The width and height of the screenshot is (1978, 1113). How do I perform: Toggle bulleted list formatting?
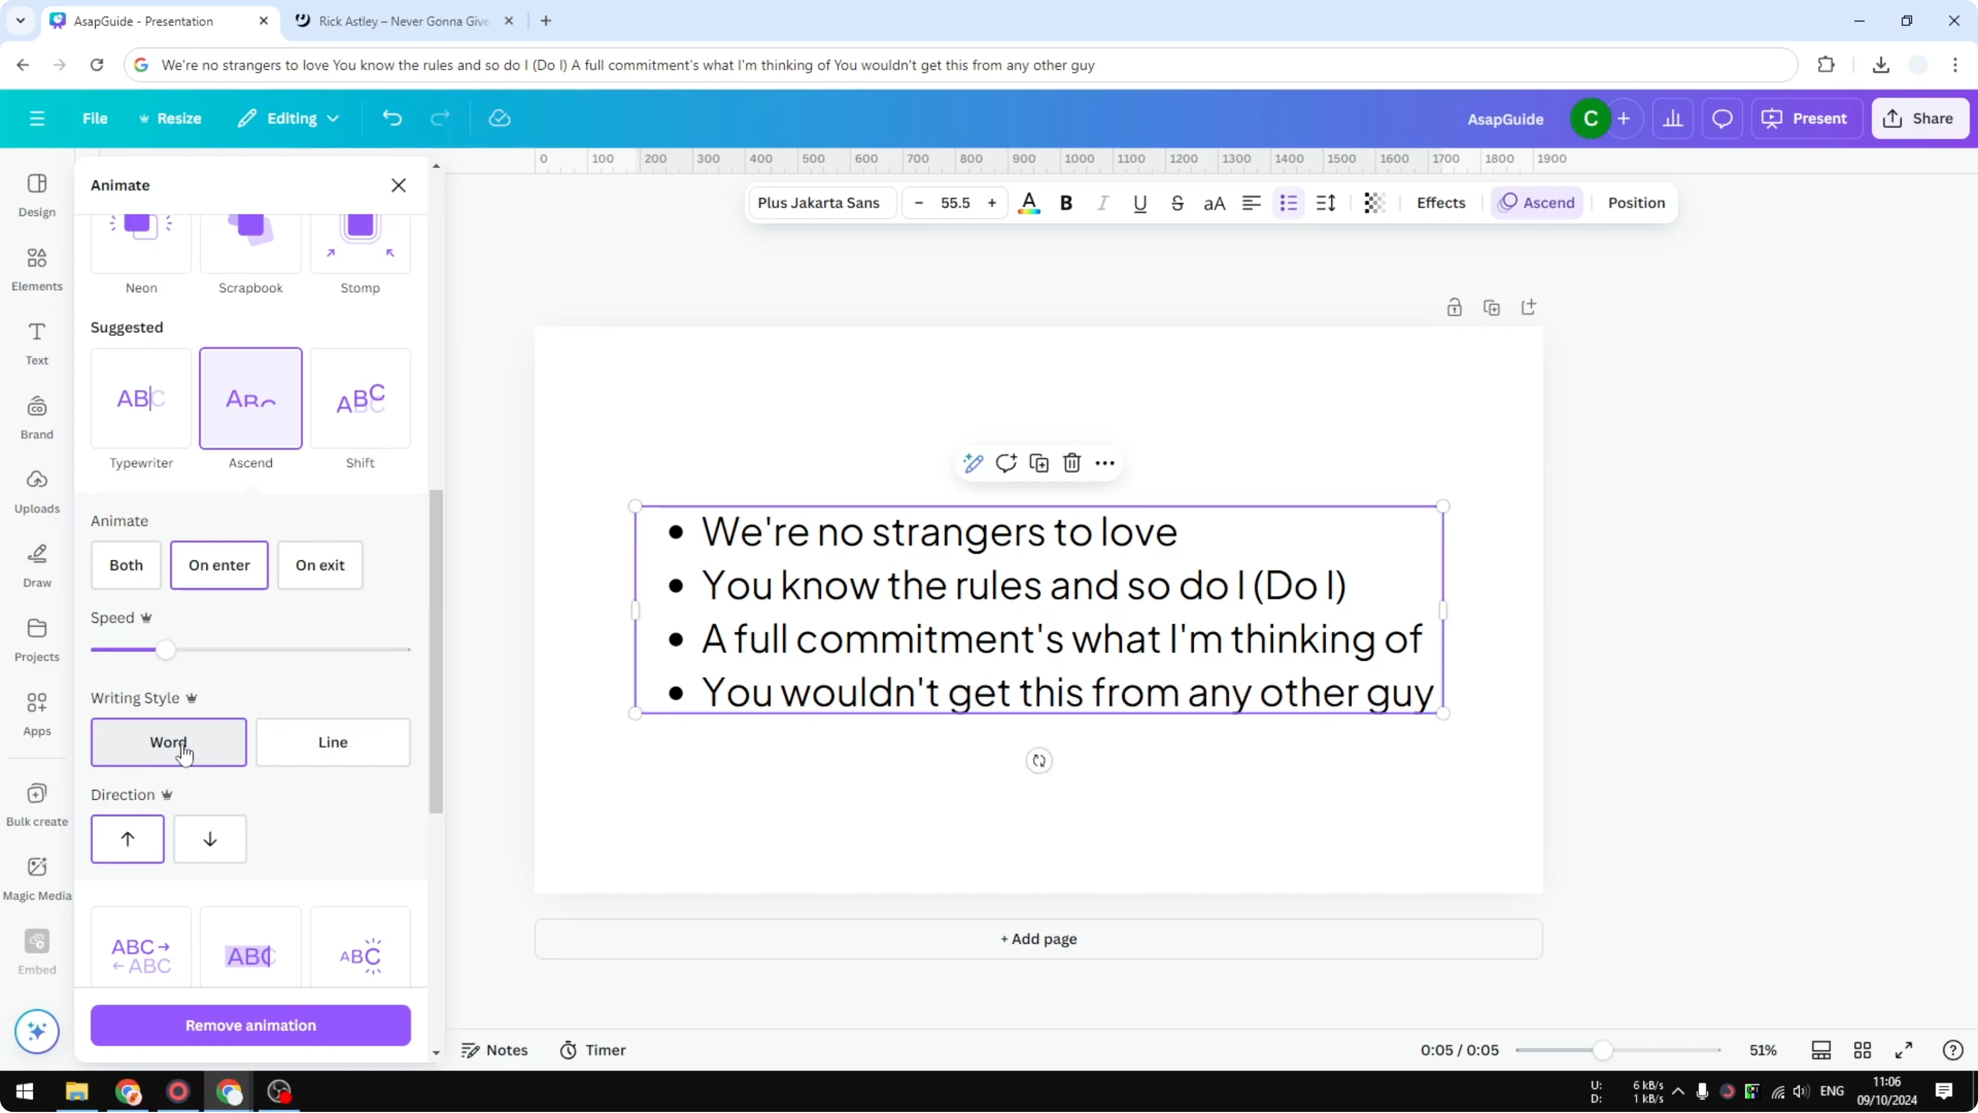[1289, 204]
